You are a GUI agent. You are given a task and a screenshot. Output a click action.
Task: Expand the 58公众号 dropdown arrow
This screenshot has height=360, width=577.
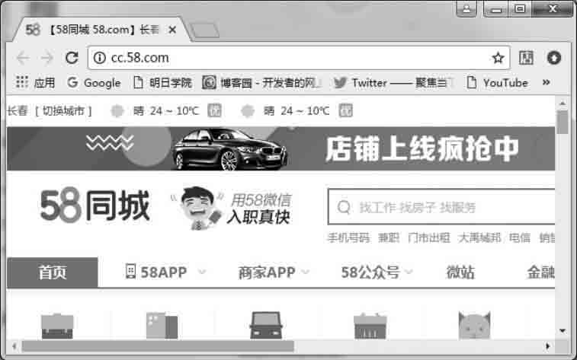pos(409,272)
